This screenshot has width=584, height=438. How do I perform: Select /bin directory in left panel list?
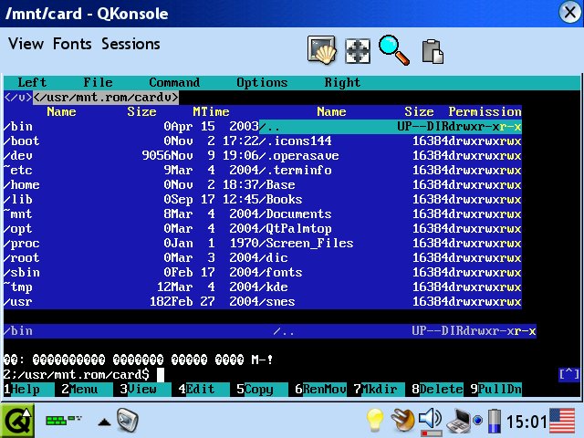tap(131, 126)
